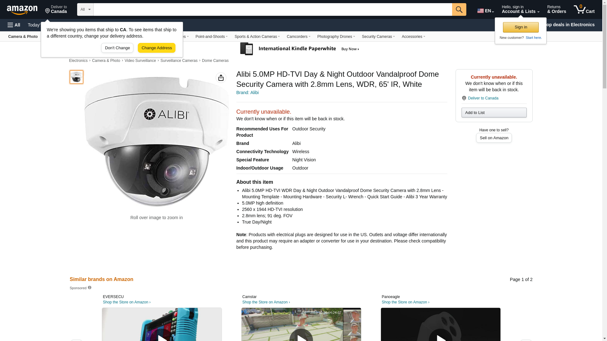This screenshot has height=341, width=607.
Task: Click the sponsored info icon
Action: pyautogui.click(x=89, y=288)
